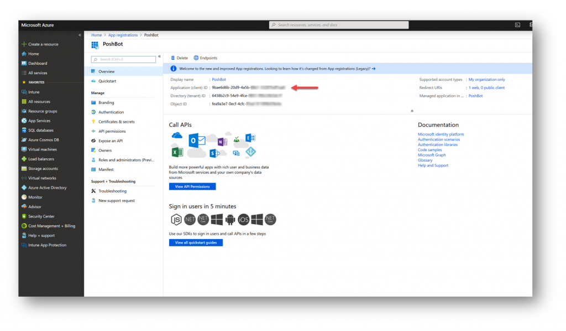Viewport: 566px width, 331px height.
Task: Open the Endpoints toolbar item
Action: point(206,58)
